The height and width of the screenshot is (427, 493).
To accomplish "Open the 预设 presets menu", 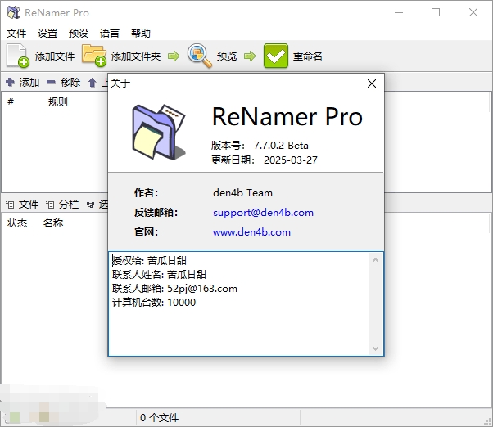I will (x=79, y=34).
